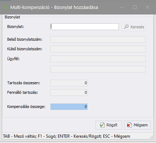Select the Kompenzálás összege amount field
This screenshot has height=143, width=156.
pos(69,107)
